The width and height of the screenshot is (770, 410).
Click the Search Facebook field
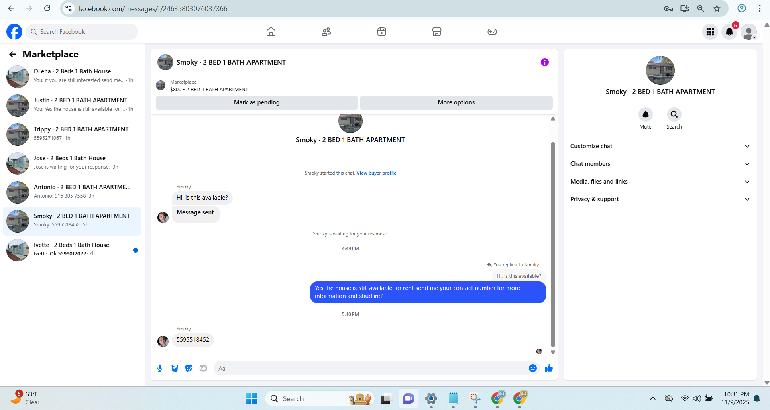click(x=82, y=32)
